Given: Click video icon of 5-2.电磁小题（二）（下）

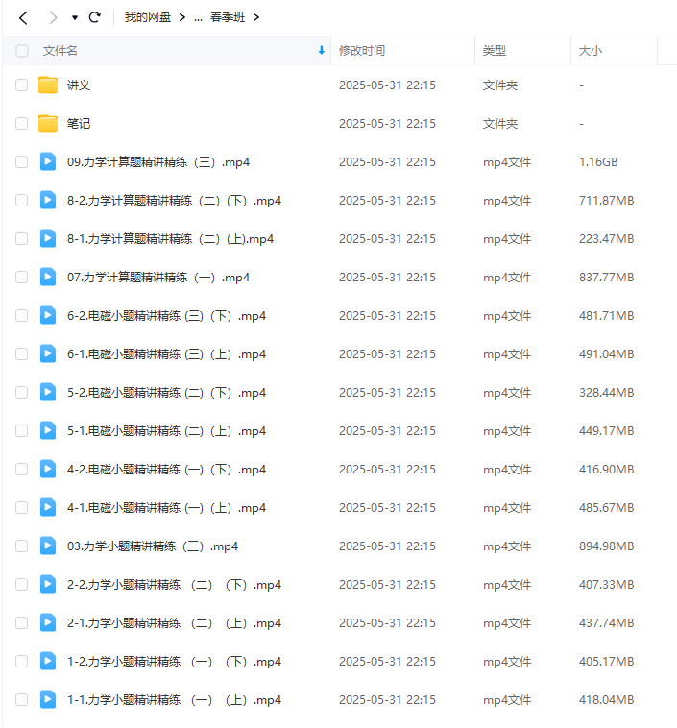Looking at the screenshot, I should [48, 392].
